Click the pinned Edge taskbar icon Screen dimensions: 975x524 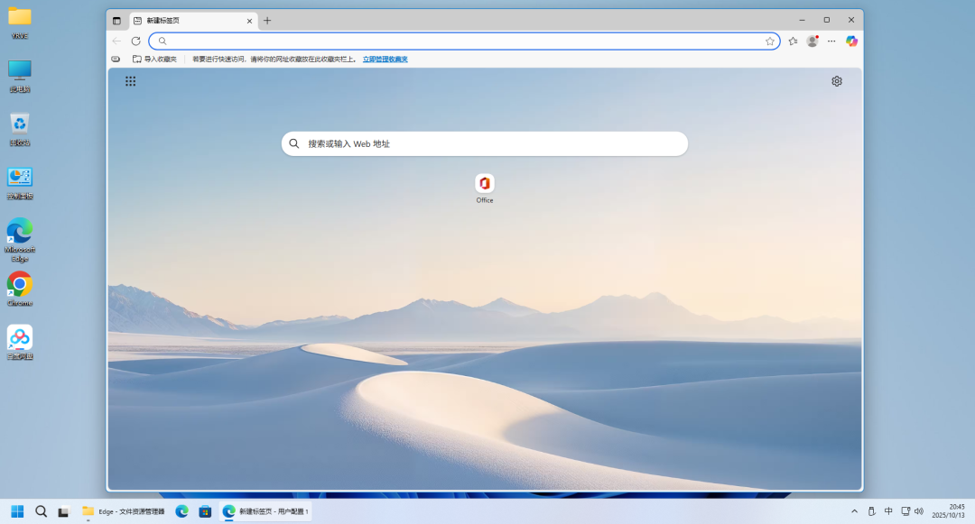point(181,511)
